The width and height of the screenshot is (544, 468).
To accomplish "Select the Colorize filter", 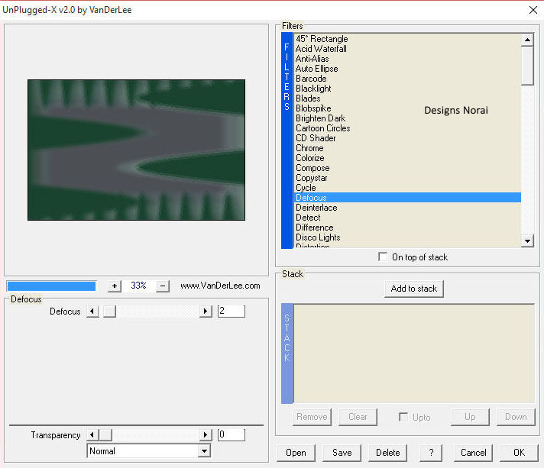I will (407, 158).
